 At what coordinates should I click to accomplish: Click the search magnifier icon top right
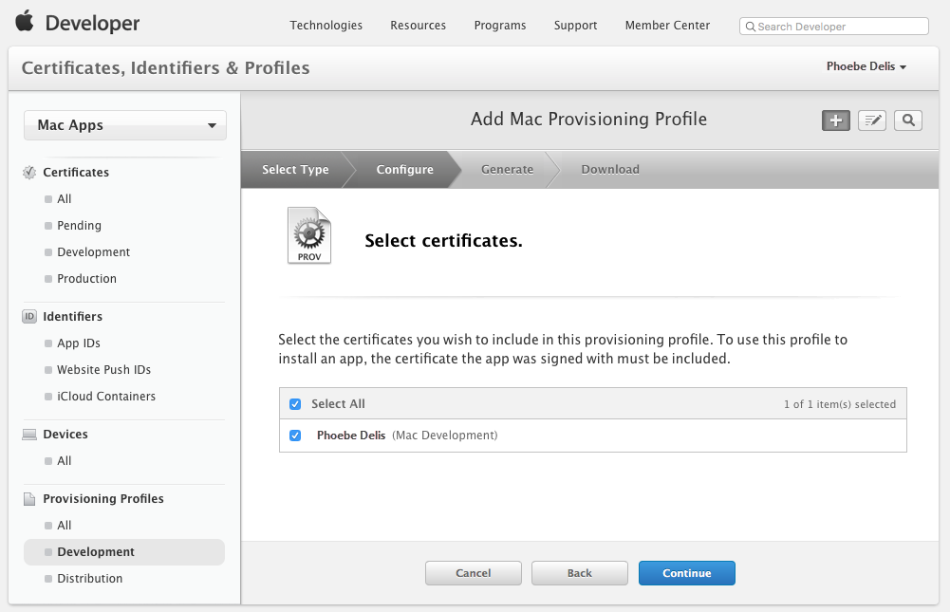pos(907,121)
